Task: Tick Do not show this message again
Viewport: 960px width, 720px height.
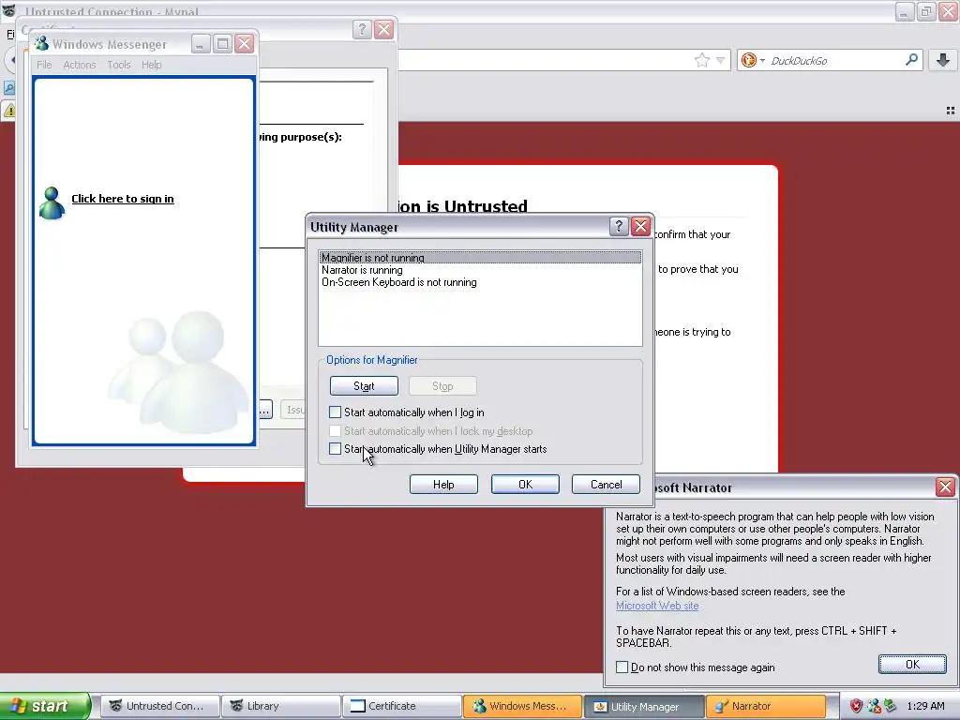Action: tap(622, 667)
